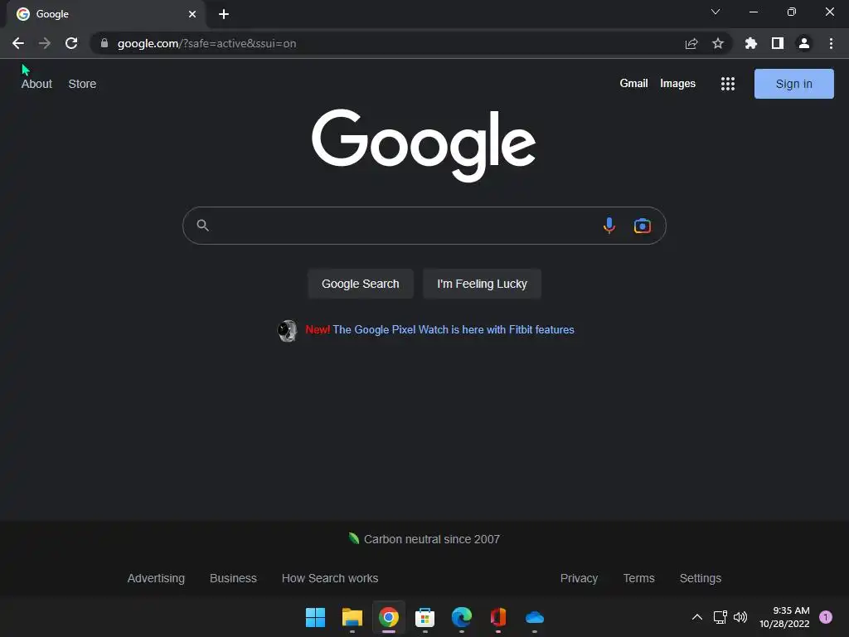849x637 pixels.
Task: Open File Explorer from the taskbar
Action: [x=352, y=617]
